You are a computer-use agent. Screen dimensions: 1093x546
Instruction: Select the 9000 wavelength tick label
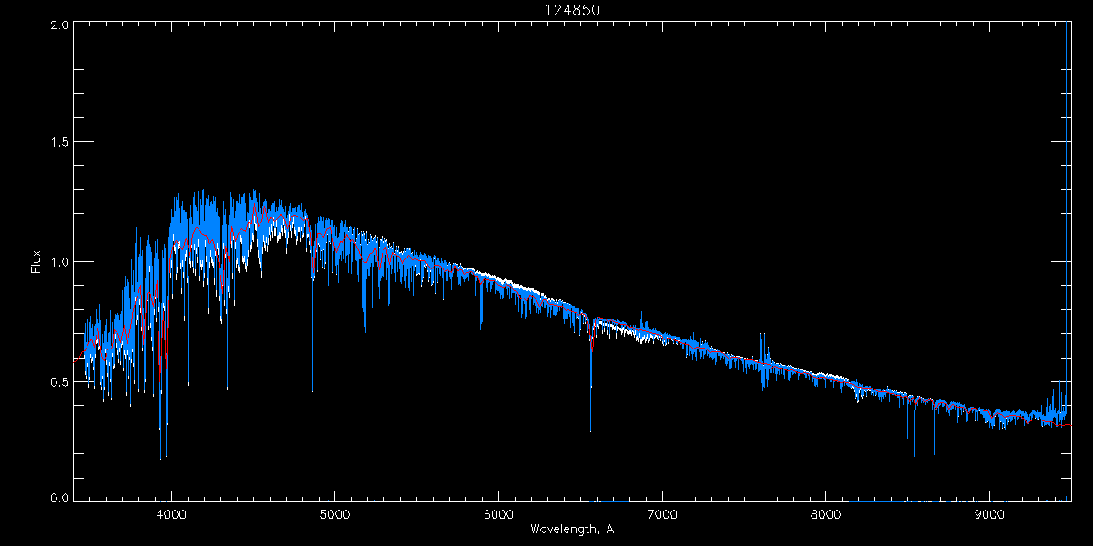(x=990, y=514)
